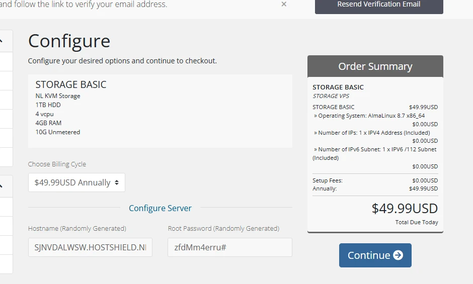The image size is (473, 284).
Task: Click the Setup Fees row in summary
Action: (328, 180)
